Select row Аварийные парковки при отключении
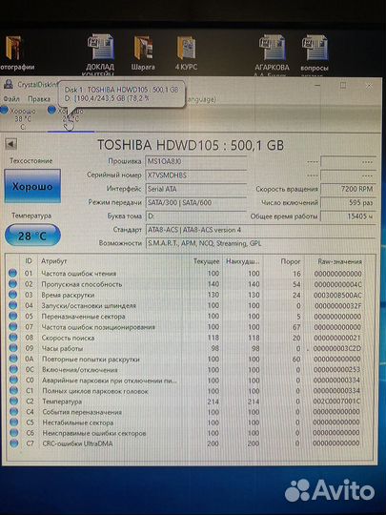 pyautogui.click(x=186, y=381)
